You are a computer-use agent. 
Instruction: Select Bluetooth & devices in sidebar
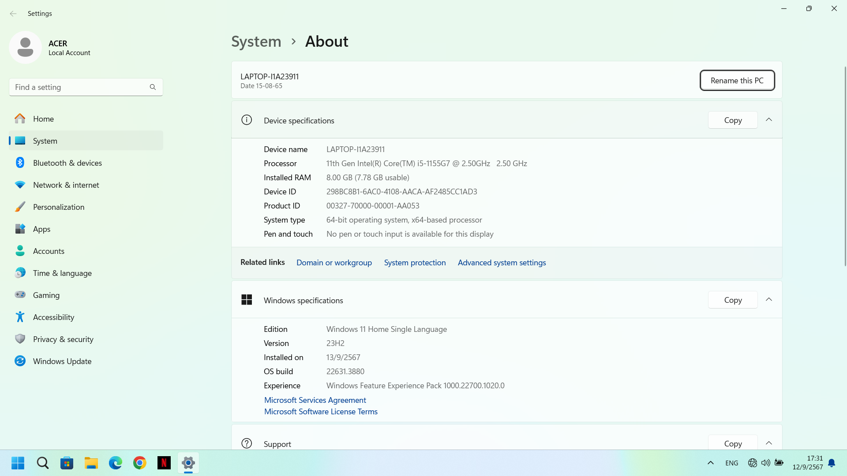coord(86,163)
